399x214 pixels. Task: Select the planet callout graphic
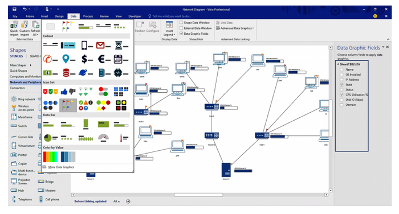85,73
